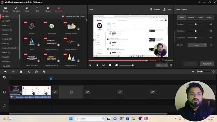Switch to the Rotation property tab
Image resolution: width=217 pixels, height=122 pixels.
coord(191,18)
